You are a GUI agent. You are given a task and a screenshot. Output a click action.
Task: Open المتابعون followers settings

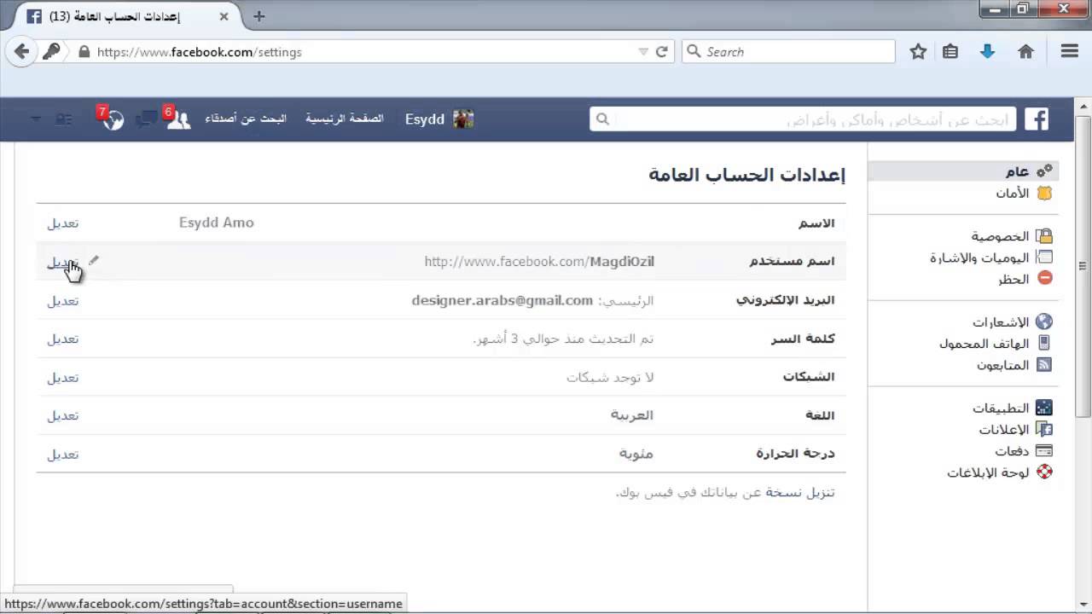tap(1002, 365)
